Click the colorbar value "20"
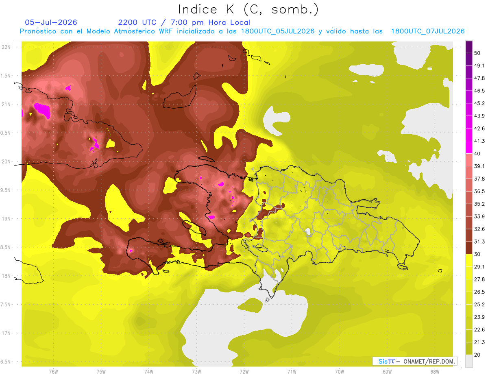 (x=477, y=355)
